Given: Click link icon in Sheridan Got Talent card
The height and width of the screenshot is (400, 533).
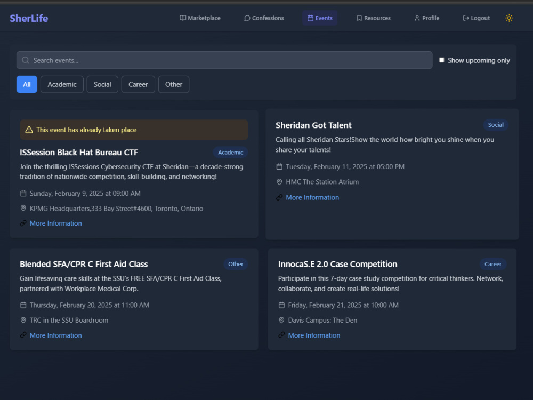Looking at the screenshot, I should pyautogui.click(x=279, y=197).
